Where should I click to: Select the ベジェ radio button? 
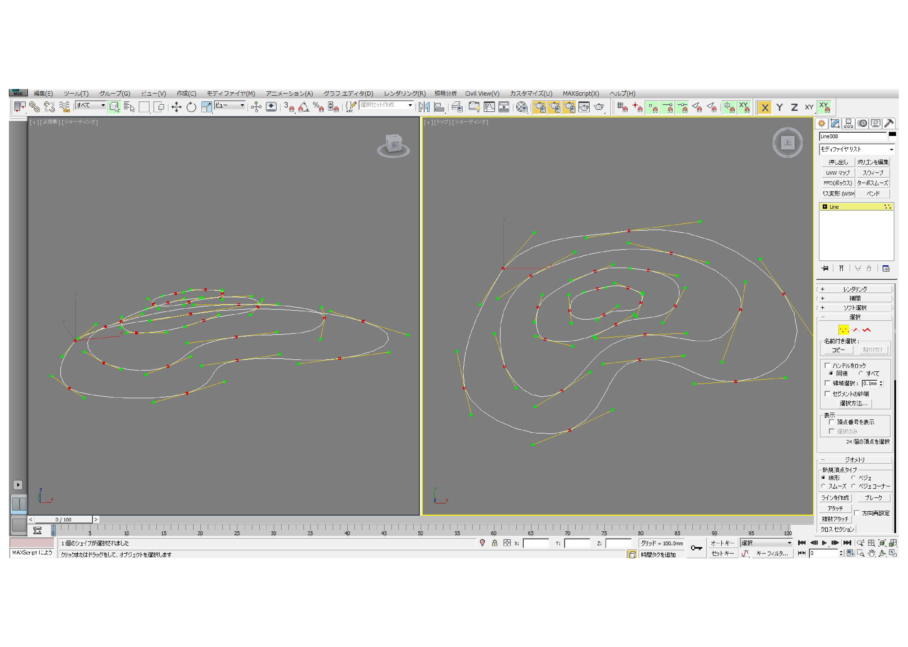853,478
